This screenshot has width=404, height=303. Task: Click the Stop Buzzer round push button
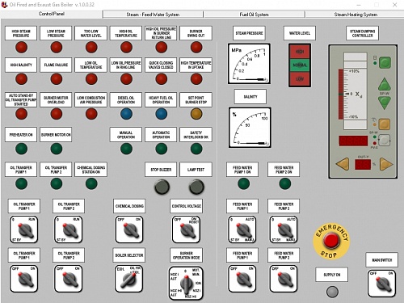[162, 187]
